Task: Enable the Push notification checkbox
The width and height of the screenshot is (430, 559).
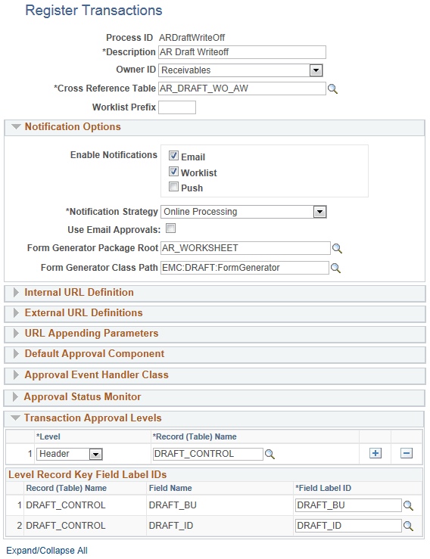Action: click(173, 186)
